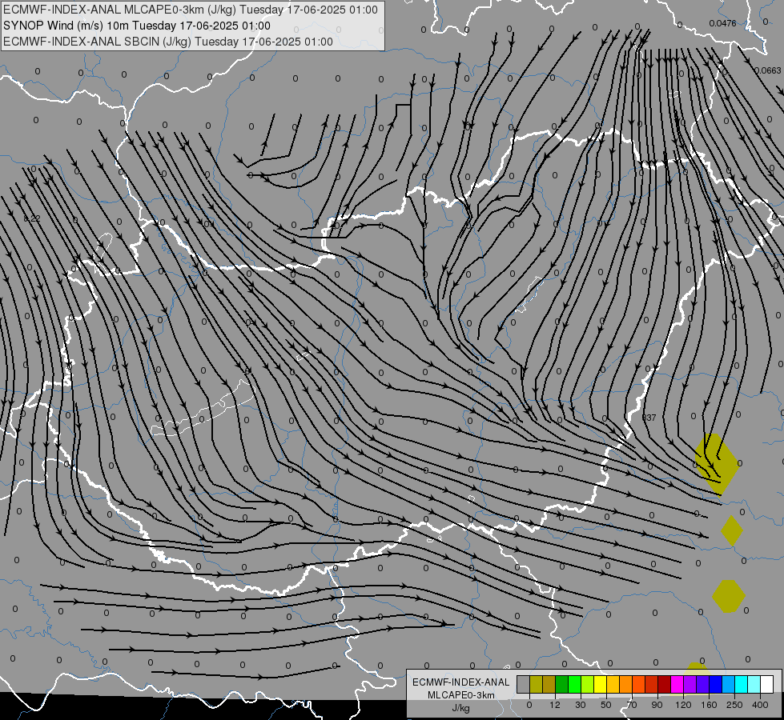
Task: Click the amber swatch just above 50
Action: coord(613,684)
